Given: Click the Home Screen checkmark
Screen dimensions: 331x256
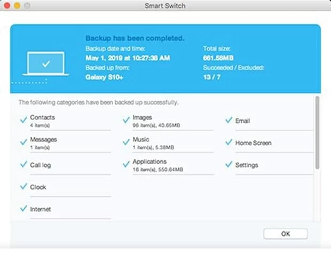Looking at the screenshot, I should 229,142.
